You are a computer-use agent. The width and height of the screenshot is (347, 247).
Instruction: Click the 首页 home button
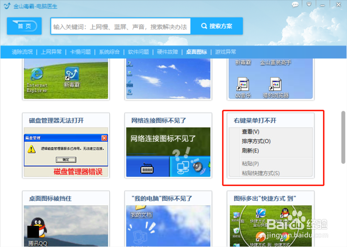(x=24, y=26)
